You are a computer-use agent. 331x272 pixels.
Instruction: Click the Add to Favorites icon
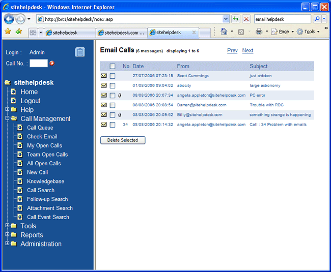point(19,32)
